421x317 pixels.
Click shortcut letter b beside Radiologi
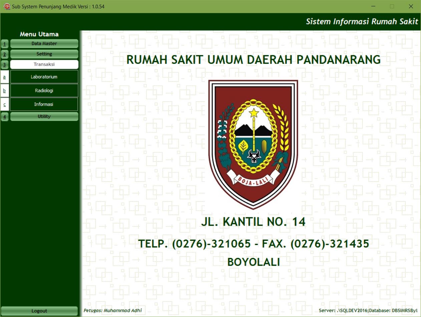[5, 90]
